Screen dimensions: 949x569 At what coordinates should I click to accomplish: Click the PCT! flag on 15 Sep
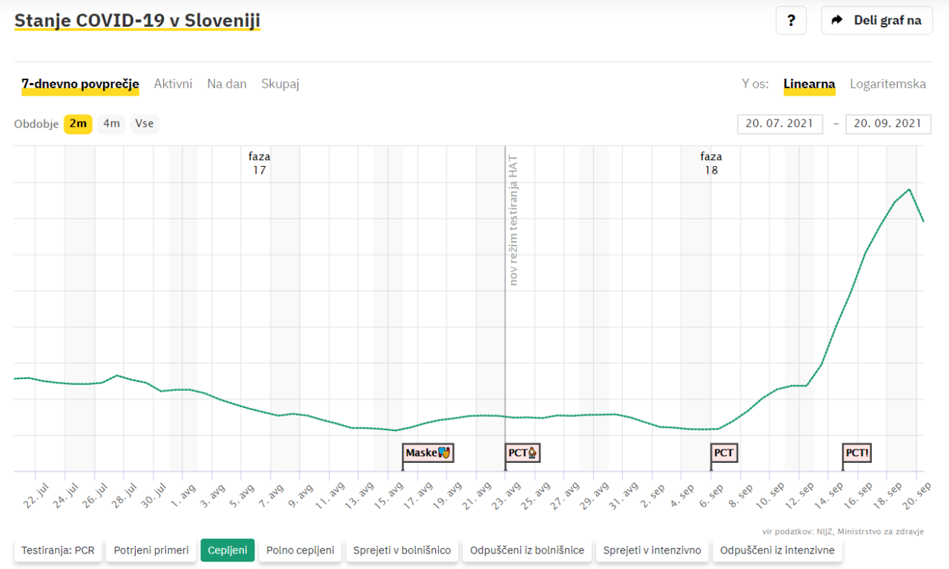pyautogui.click(x=856, y=453)
